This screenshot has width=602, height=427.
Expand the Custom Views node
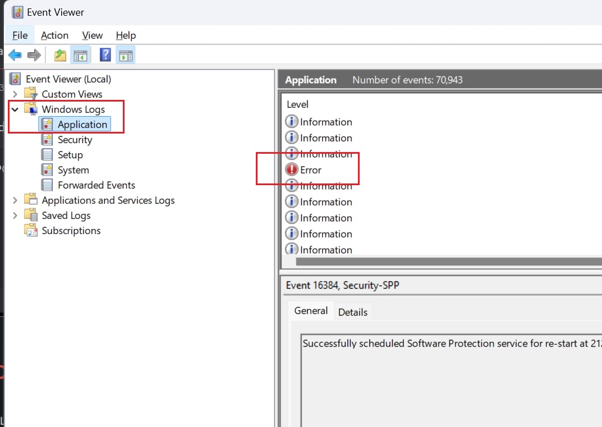(x=15, y=94)
